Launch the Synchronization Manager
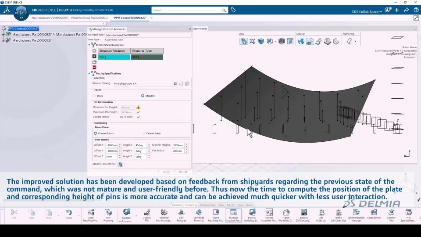 tap(356, 215)
